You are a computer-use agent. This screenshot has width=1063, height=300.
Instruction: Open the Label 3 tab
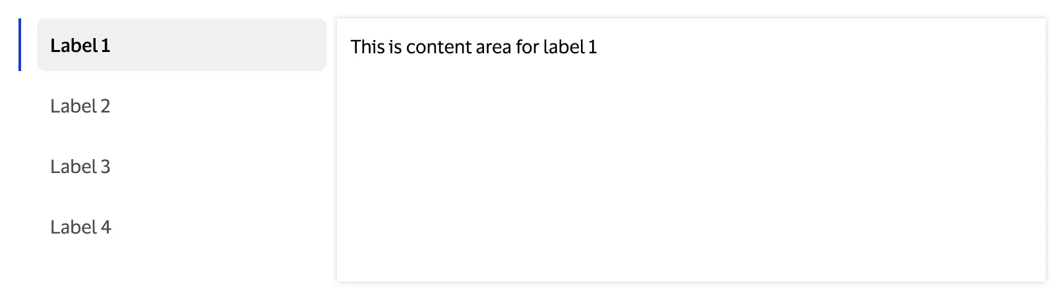[x=80, y=166]
